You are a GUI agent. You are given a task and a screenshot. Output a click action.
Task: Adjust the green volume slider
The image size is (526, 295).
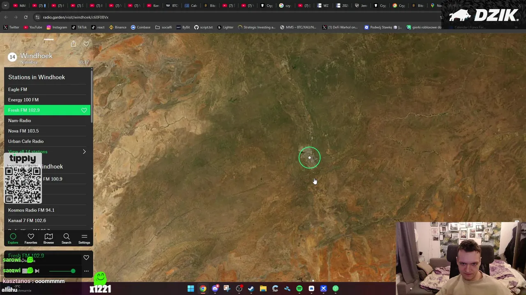pos(62,271)
